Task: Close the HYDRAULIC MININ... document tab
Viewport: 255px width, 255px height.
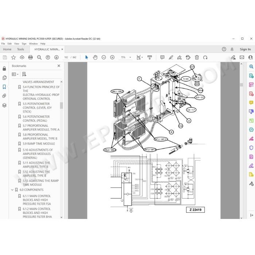Action: pyautogui.click(x=62, y=49)
